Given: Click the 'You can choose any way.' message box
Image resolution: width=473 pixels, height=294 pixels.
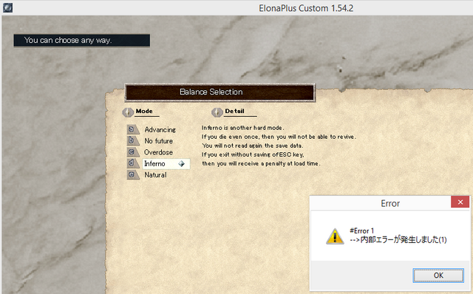Looking at the screenshot, I should [x=82, y=41].
